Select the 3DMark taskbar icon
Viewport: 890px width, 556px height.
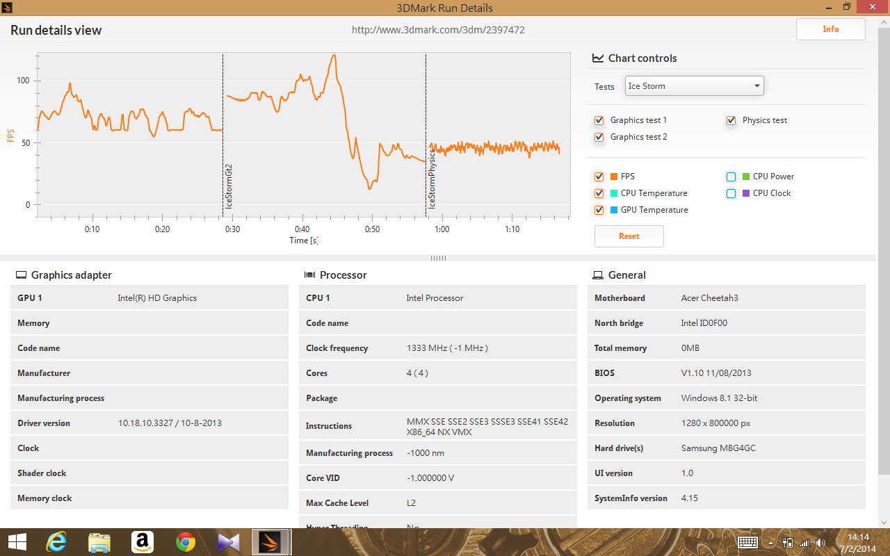(x=271, y=541)
